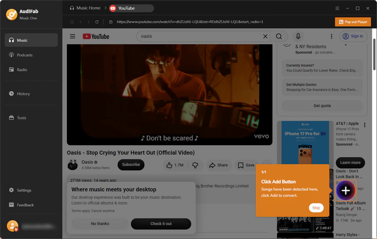Open Oasis - Don't Look Back In video
This screenshot has height=239, width=377.
click(350, 174)
